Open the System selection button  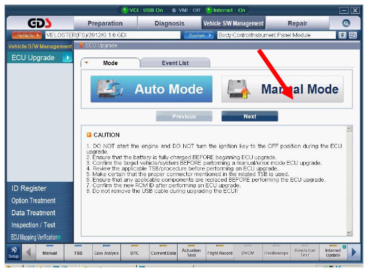click(199, 35)
